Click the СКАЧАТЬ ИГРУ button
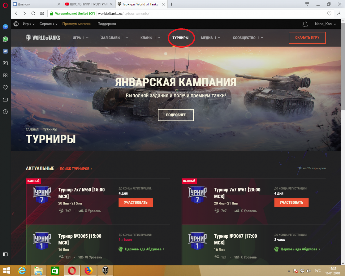Screen dimensions: 345x276 click(x=307, y=38)
